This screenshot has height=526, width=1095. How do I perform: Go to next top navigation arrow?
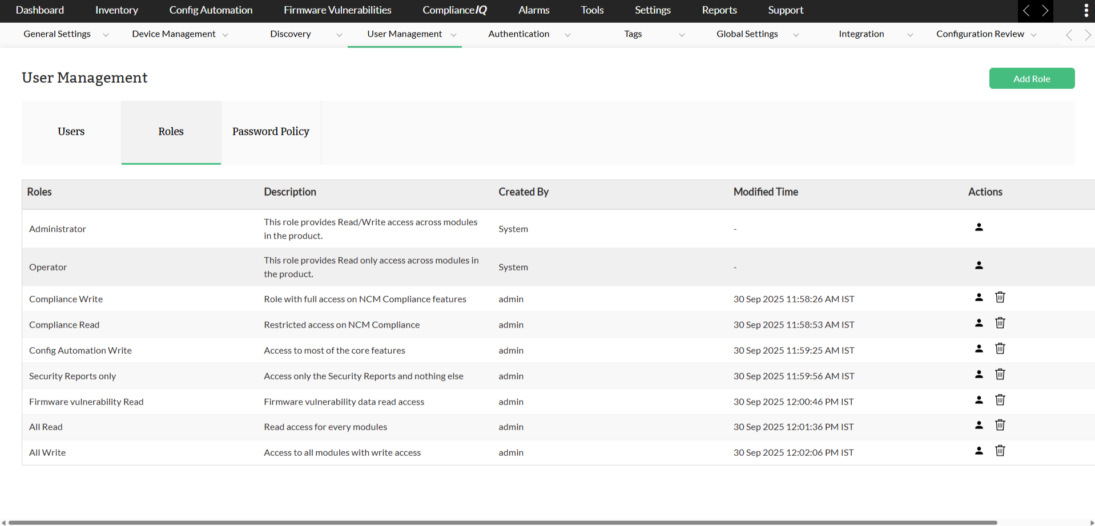point(1045,10)
